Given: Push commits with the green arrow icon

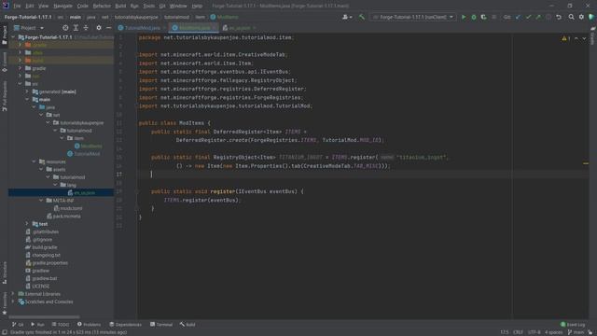Looking at the screenshot, I should tap(538, 17).
